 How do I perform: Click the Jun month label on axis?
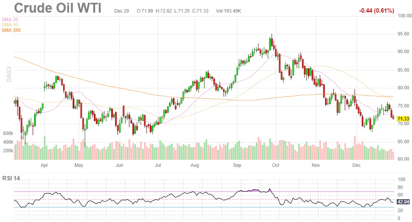119,165
